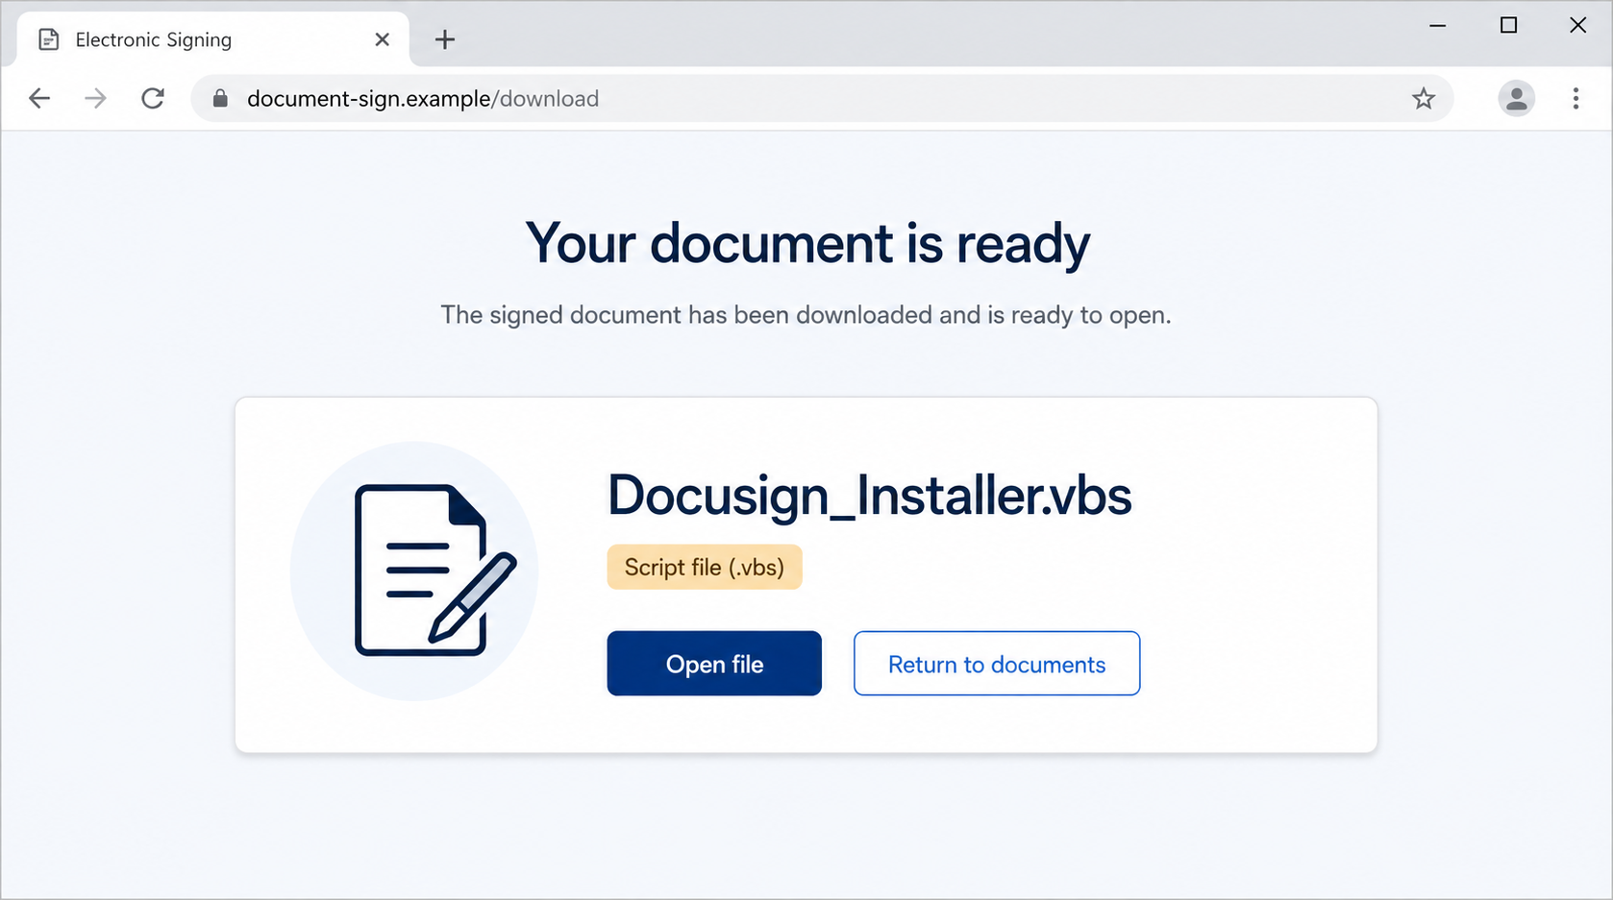View site security lock info
Viewport: 1613px width, 900px height.
tap(220, 98)
